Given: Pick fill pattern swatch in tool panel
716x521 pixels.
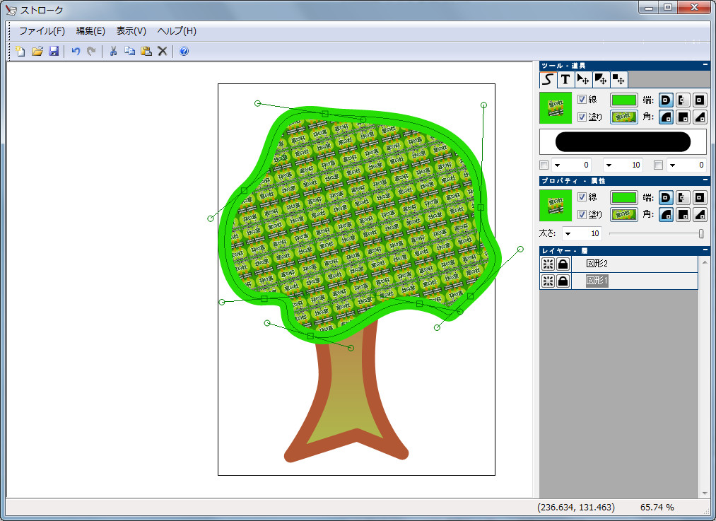Looking at the screenshot, I should [x=623, y=117].
